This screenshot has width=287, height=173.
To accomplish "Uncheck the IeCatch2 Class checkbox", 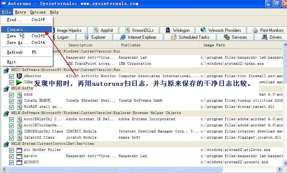I will click(11, 138).
